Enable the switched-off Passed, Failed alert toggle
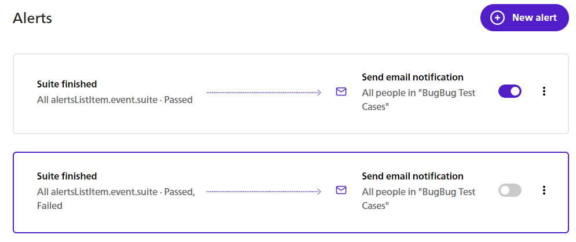 [x=509, y=190]
